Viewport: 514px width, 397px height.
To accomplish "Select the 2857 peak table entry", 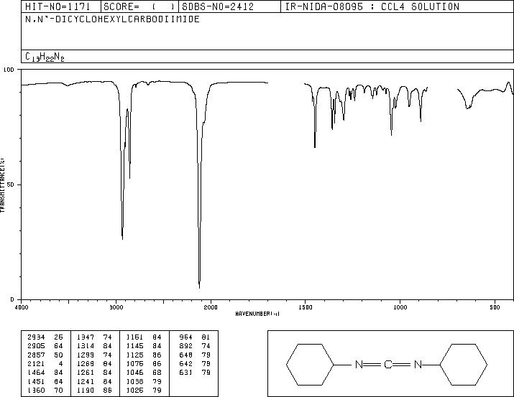I will click(45, 355).
